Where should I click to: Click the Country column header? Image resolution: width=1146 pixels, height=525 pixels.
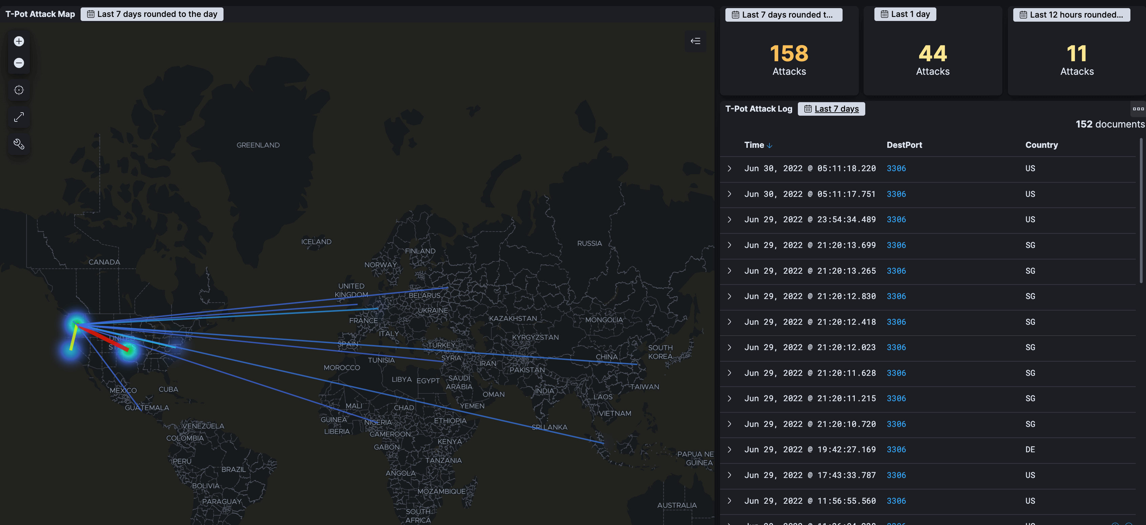(1041, 145)
